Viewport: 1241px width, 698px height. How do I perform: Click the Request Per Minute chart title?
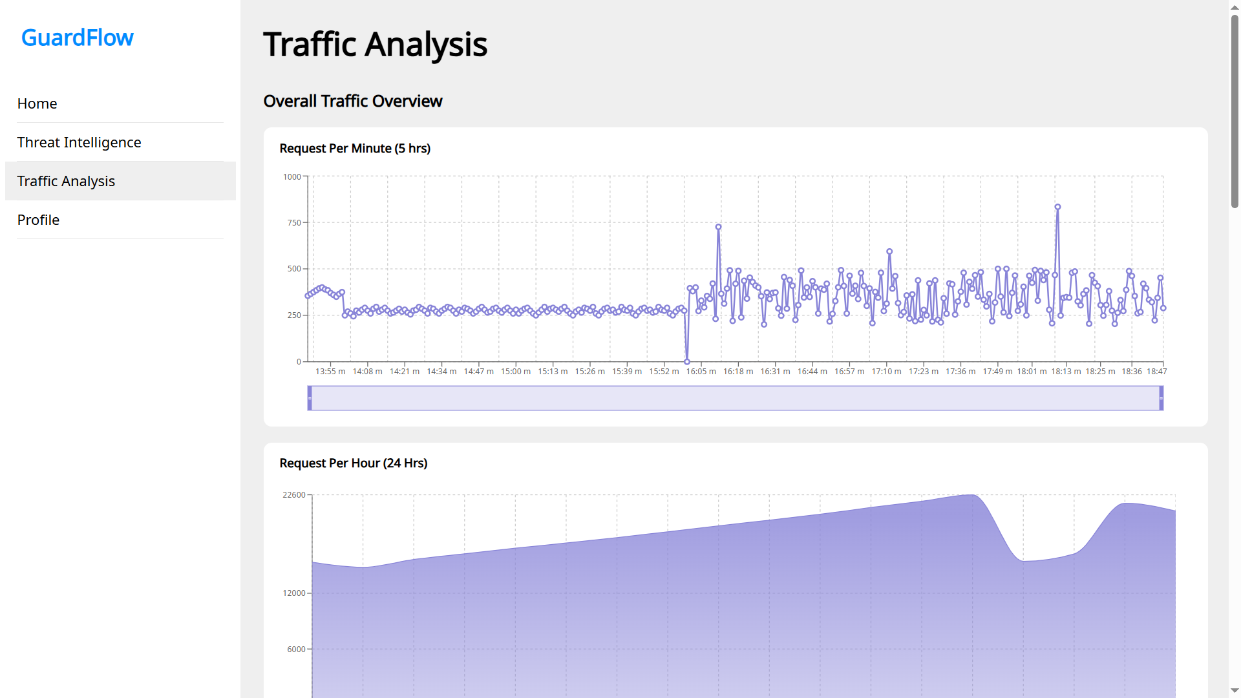click(355, 149)
